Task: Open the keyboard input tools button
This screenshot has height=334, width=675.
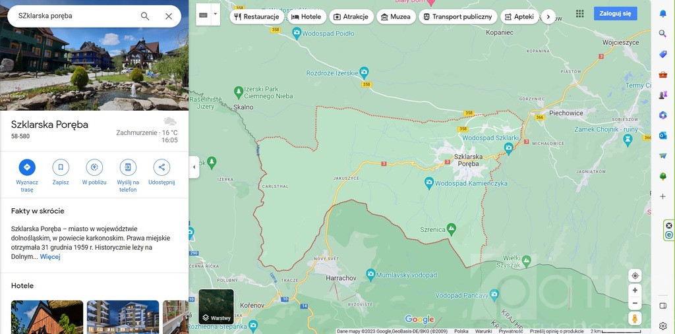Action: click(203, 14)
